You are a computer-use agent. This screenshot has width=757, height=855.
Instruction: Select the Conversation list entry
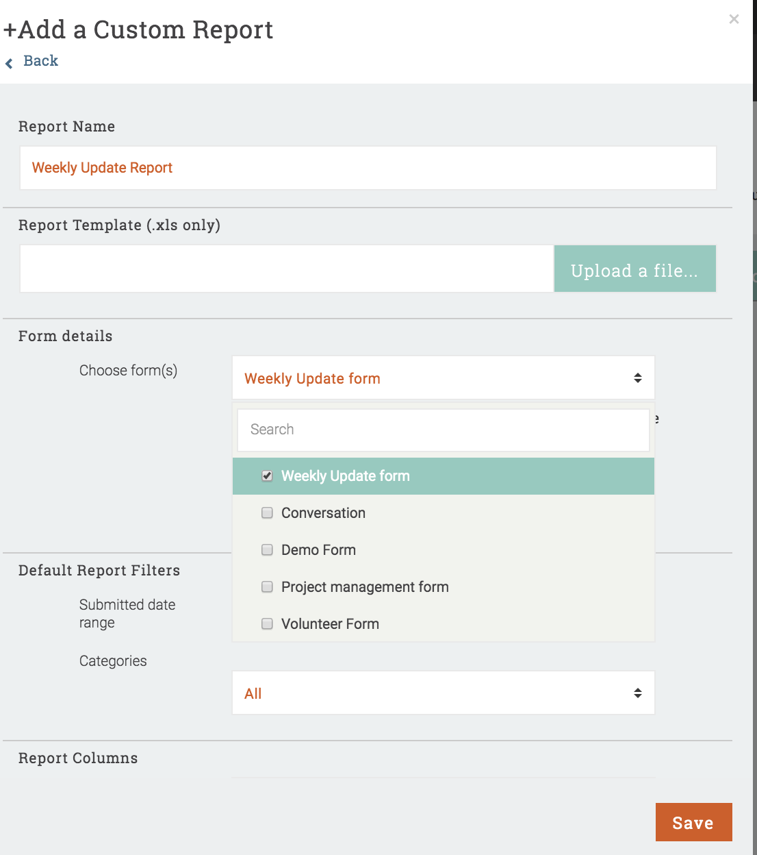coord(323,513)
